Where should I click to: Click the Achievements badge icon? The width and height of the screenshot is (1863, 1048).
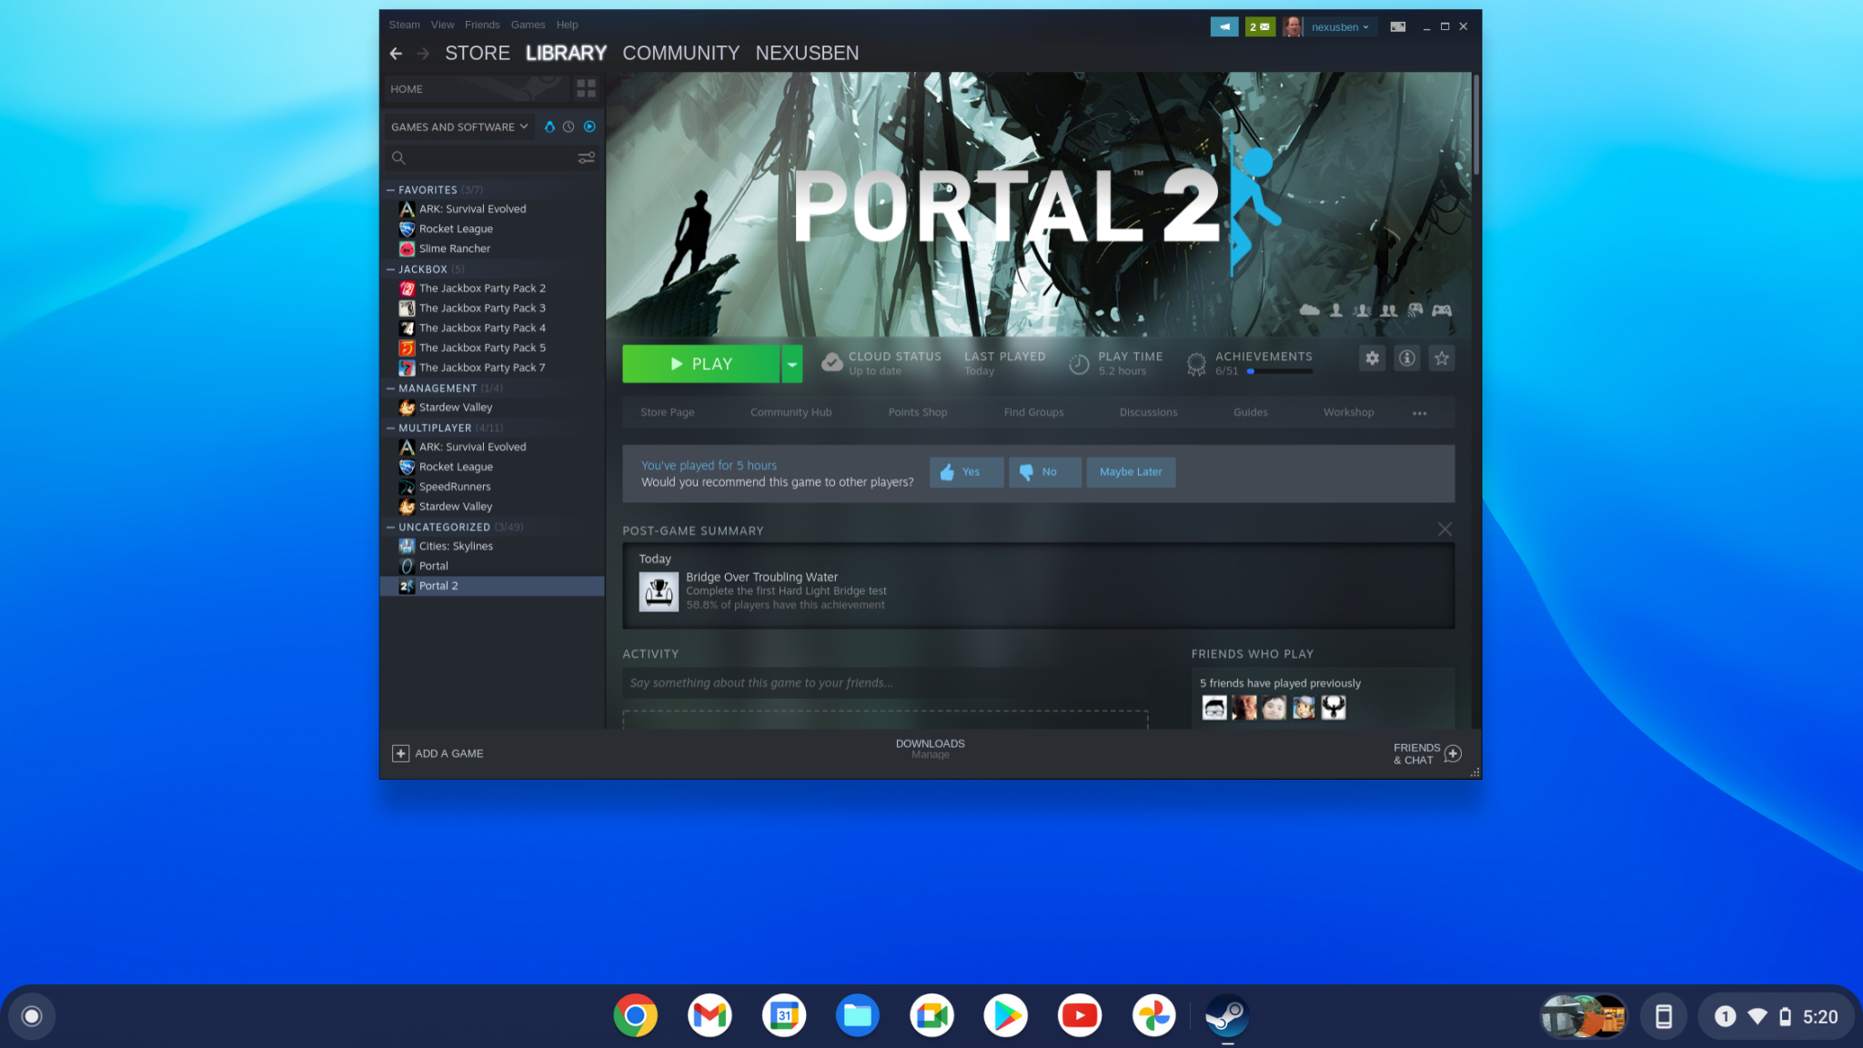point(1196,364)
